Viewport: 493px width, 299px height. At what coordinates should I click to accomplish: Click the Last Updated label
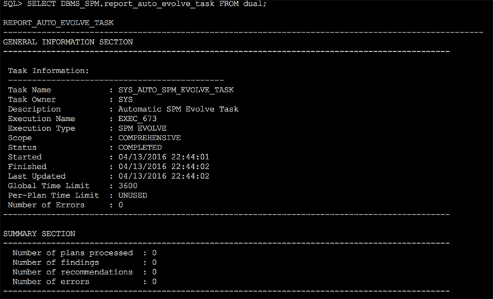coord(37,177)
